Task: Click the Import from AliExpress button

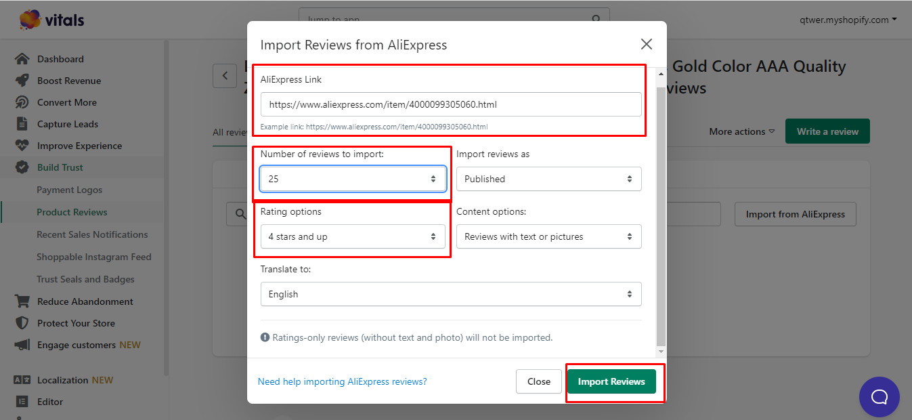Action: (x=795, y=214)
